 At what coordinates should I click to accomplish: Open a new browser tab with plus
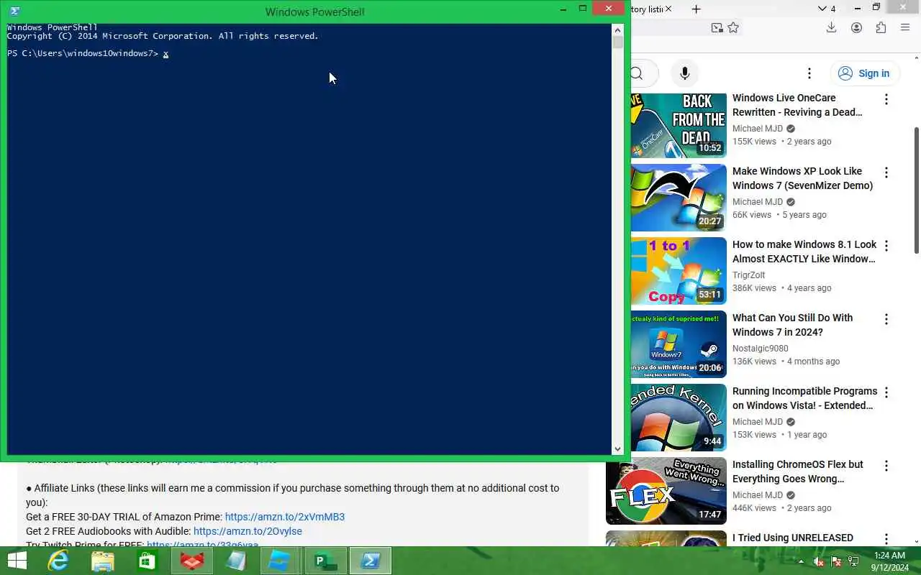tap(696, 9)
